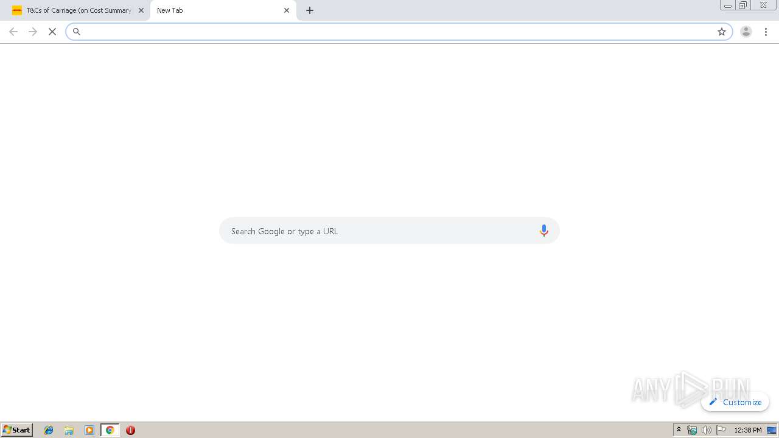Go back with the browser back arrow
The width and height of the screenshot is (779, 438).
pyautogui.click(x=13, y=32)
